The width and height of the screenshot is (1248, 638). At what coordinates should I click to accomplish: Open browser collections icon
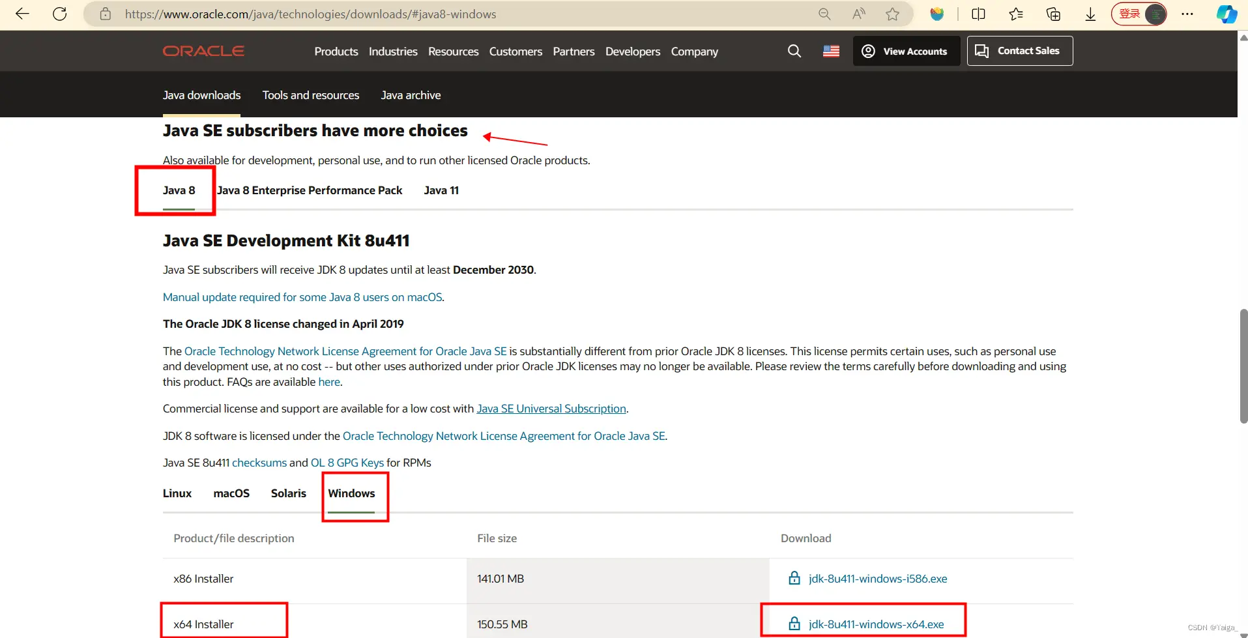tap(1053, 14)
